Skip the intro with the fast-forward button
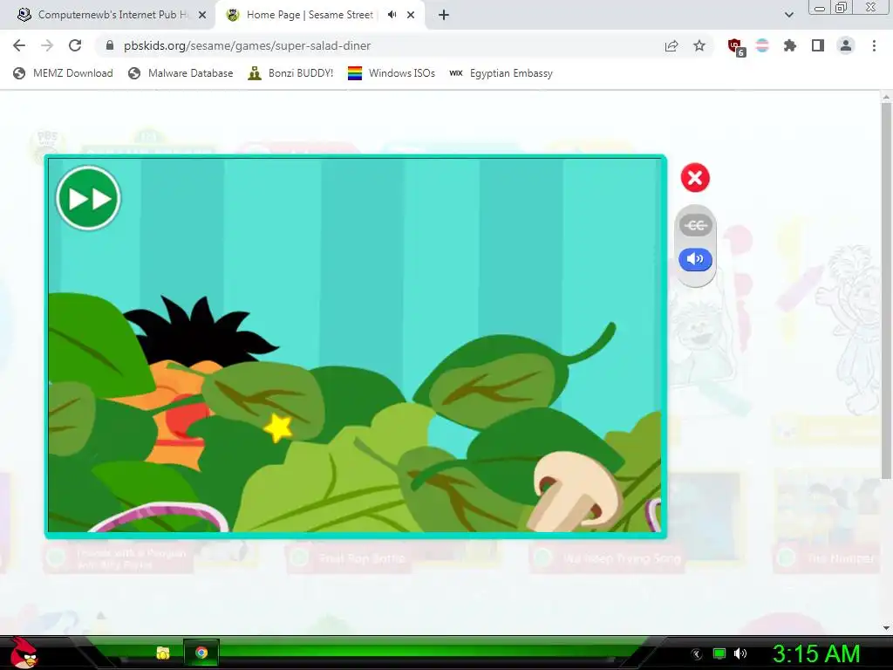The width and height of the screenshot is (893, 670). tap(88, 198)
